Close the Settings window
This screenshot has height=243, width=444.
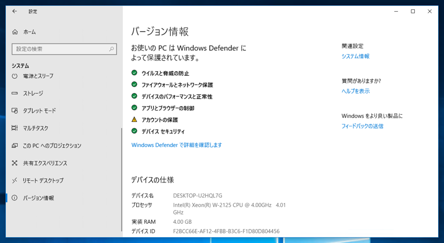tap(429, 11)
